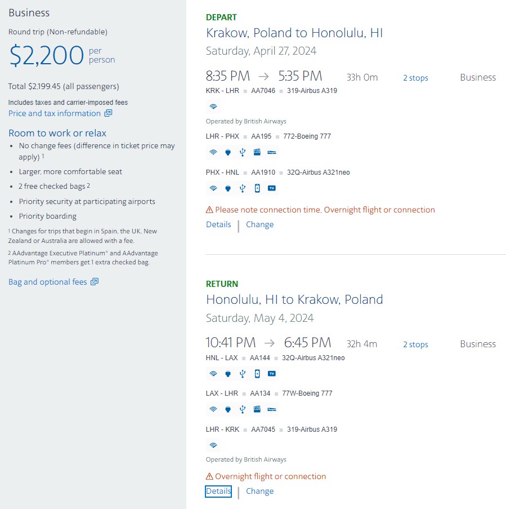View the 2 stops on return flight
506x509 pixels.
[415, 344]
